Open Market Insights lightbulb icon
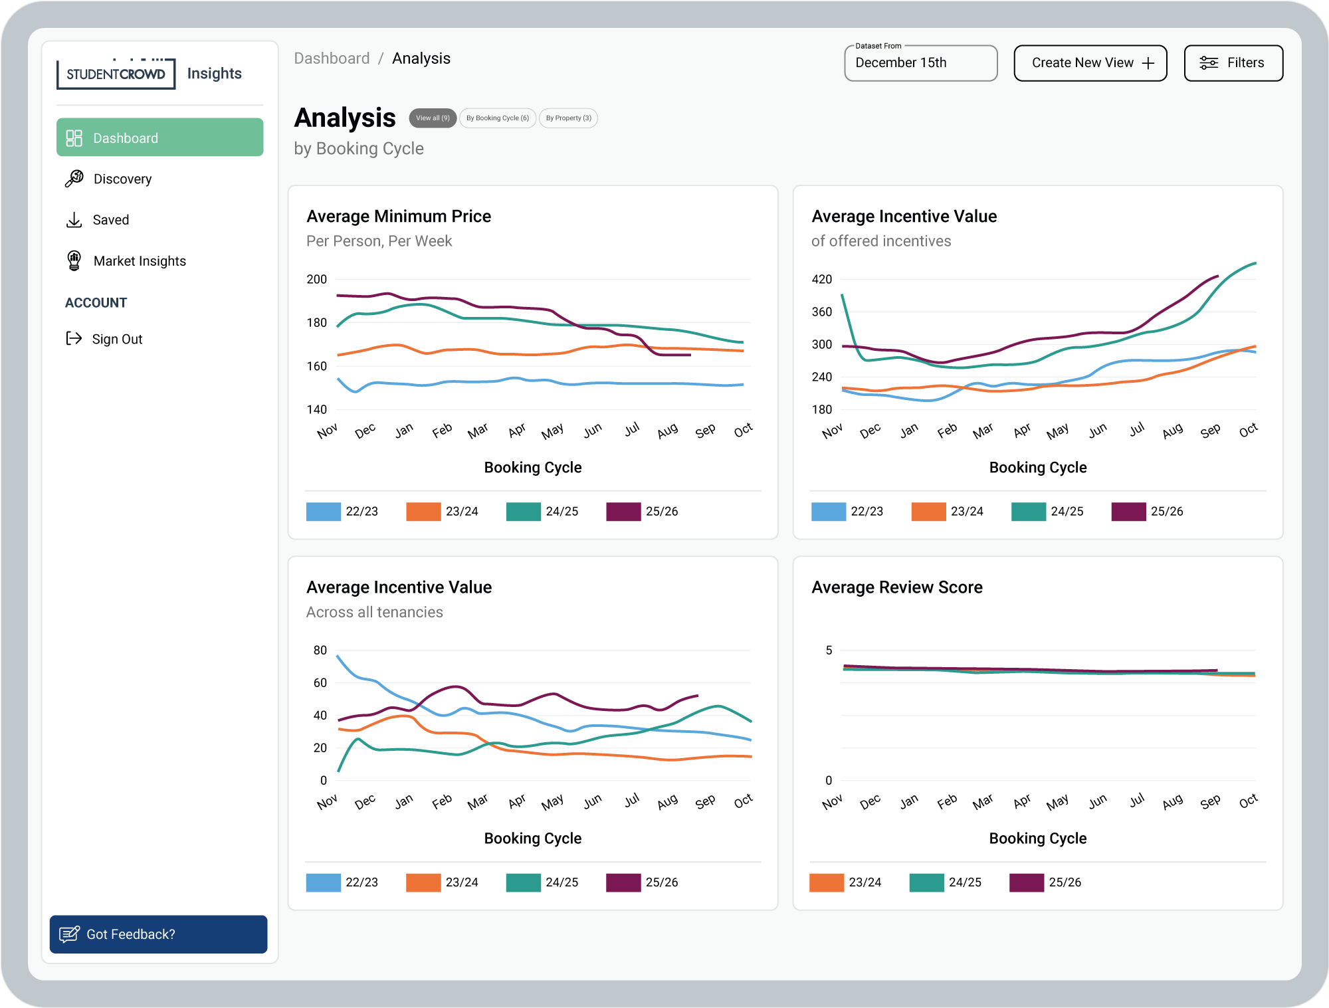1329x1008 pixels. (x=73, y=260)
